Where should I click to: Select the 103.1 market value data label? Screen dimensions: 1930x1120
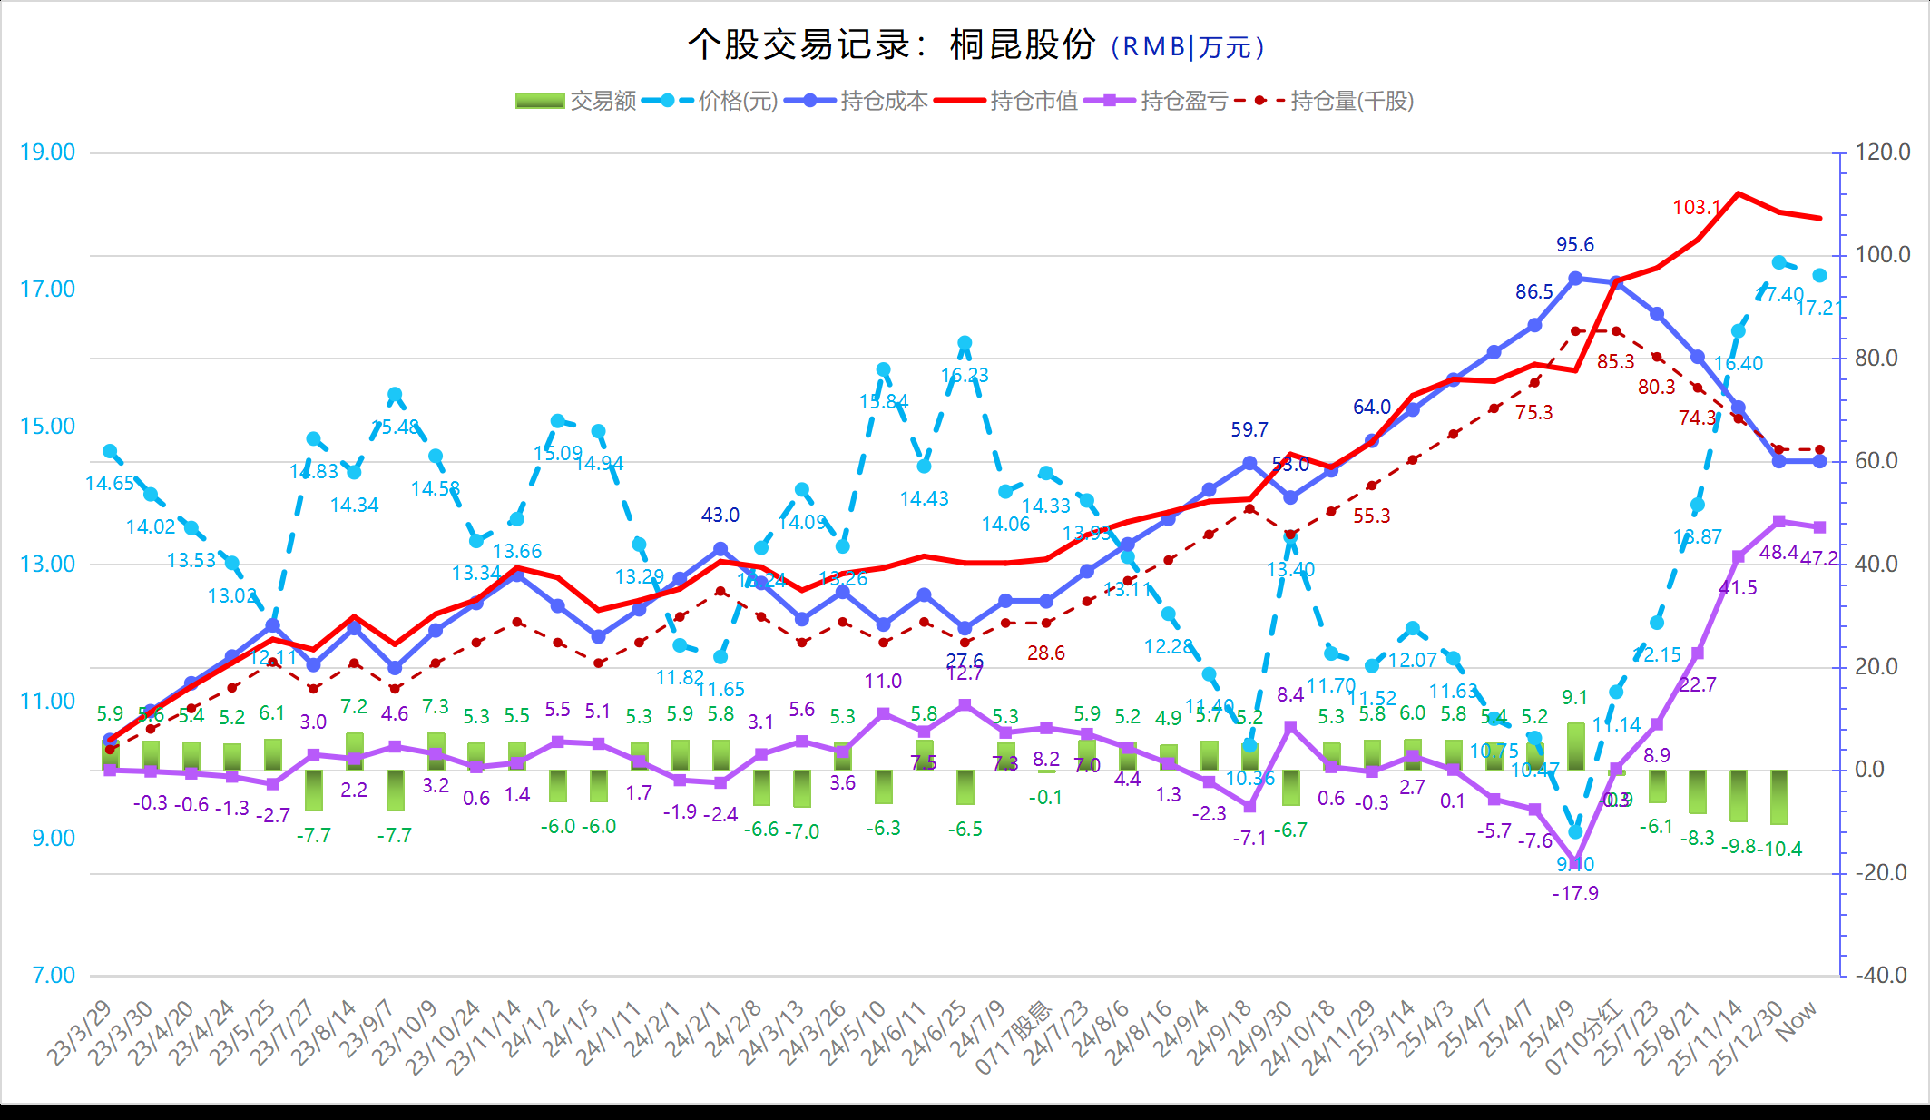[1696, 208]
